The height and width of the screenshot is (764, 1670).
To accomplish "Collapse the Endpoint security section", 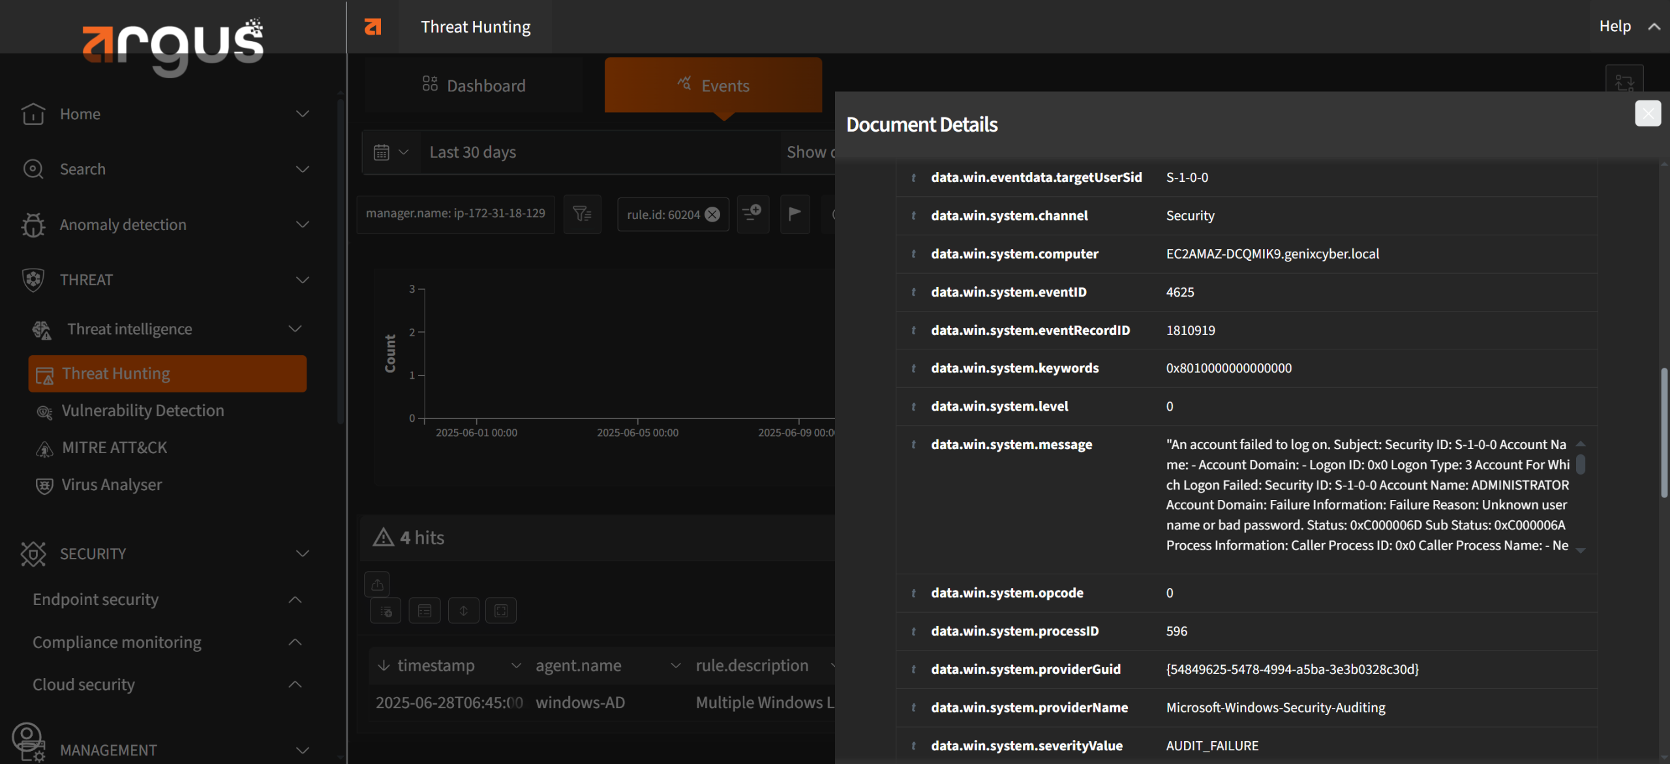I will [295, 599].
